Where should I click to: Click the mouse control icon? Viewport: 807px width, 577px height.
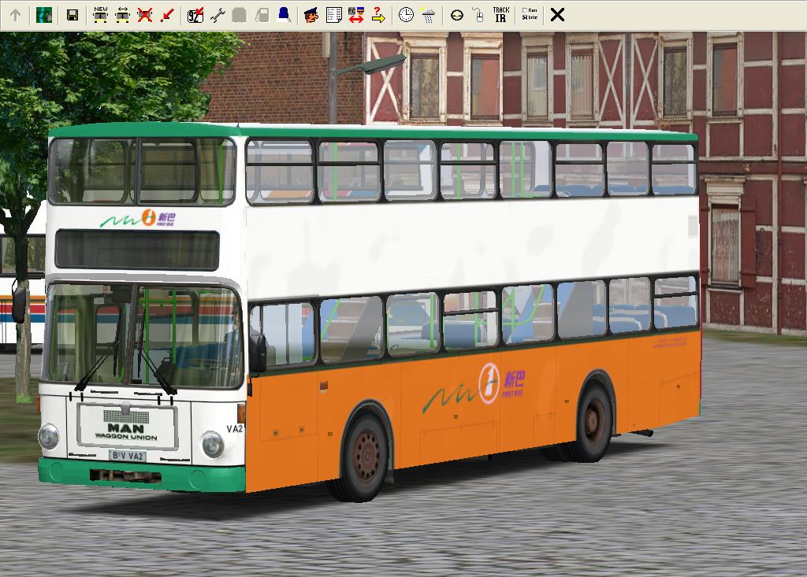pyautogui.click(x=478, y=15)
